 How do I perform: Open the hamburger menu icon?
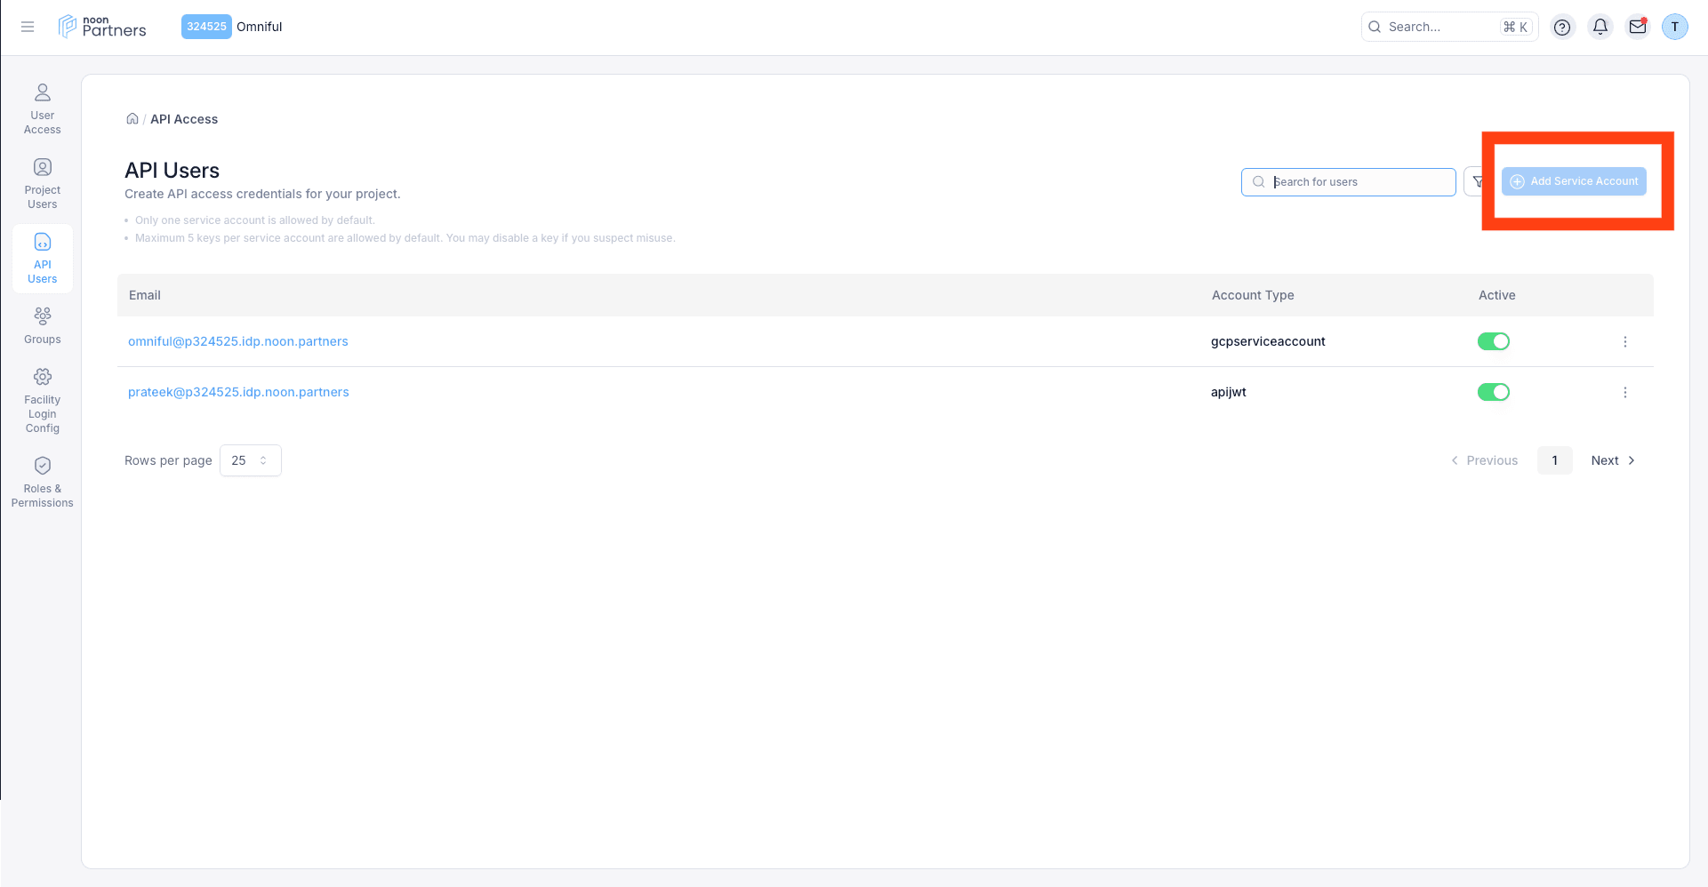coord(28,27)
